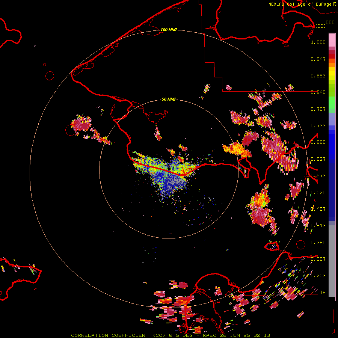Select the 0.840 scale value
Image resolution: width=338 pixels, height=338 pixels.
coord(318,92)
